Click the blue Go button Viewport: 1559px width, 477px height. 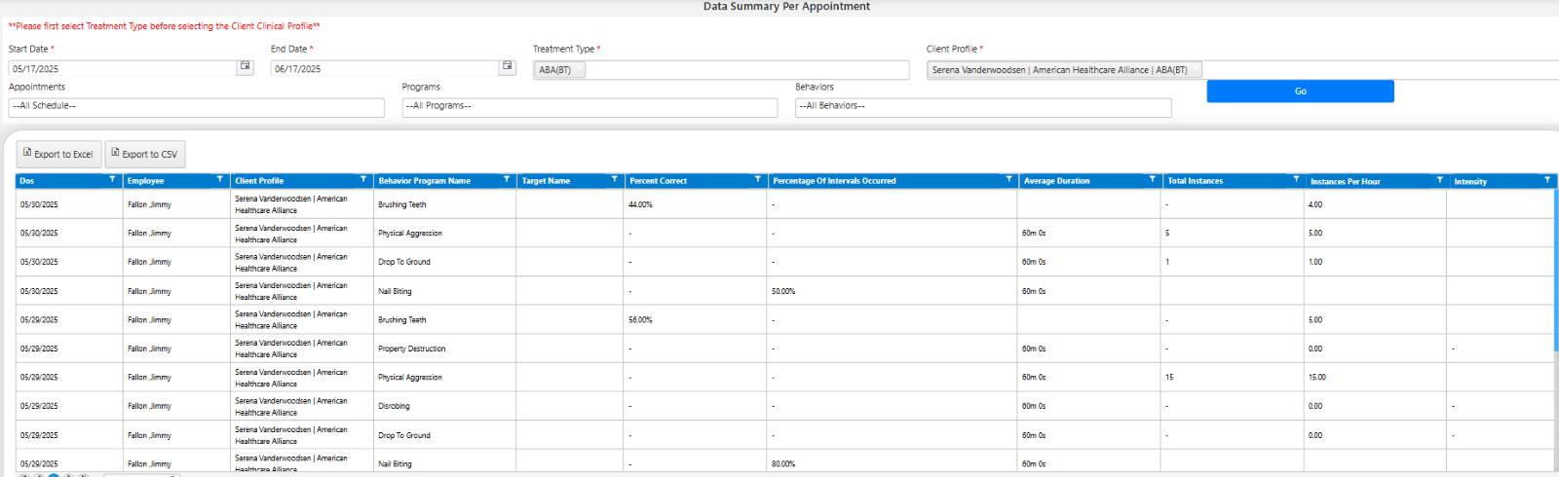click(1300, 91)
